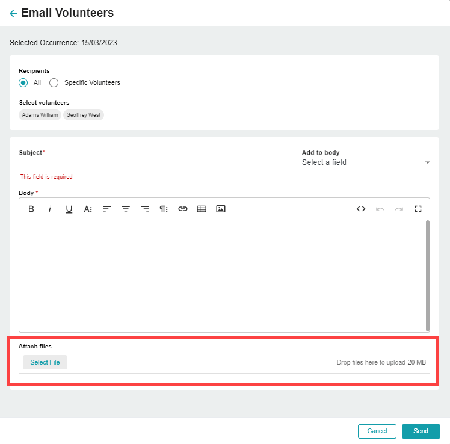Viewport: 450px width, 444px height.
Task: Toggle underline formatting in body editor
Action: click(x=69, y=209)
